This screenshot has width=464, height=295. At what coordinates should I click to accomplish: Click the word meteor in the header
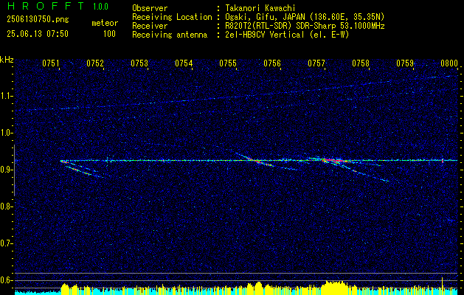click(105, 23)
